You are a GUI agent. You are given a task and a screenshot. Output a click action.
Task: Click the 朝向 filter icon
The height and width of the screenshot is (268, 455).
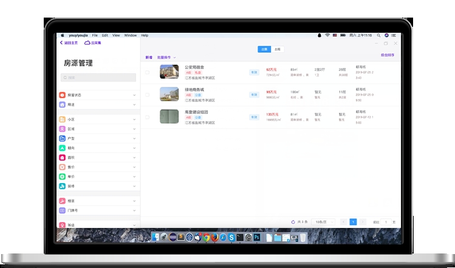(62, 148)
